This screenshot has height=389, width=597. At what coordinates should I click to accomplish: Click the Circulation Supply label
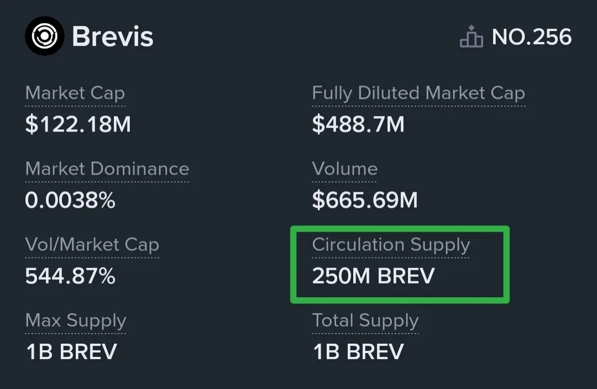[x=391, y=244]
